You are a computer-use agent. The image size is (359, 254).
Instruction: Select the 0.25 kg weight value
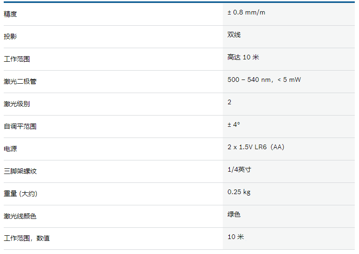tap(239, 192)
